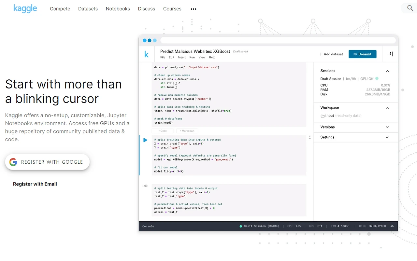Click the blue k logo in the notebook
The image size is (417, 261).
147,54
